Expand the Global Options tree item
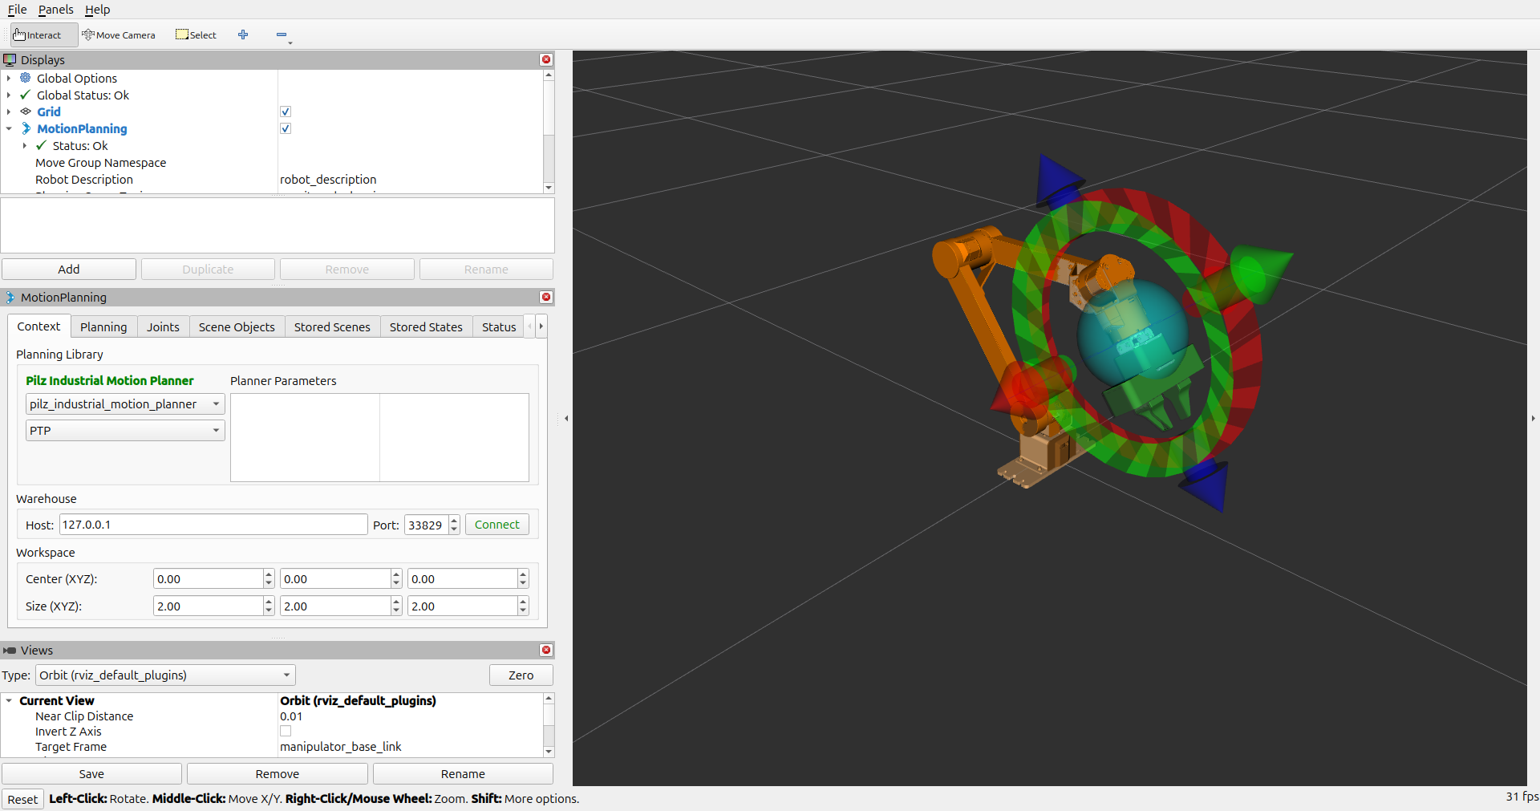This screenshot has width=1540, height=811. [x=9, y=78]
